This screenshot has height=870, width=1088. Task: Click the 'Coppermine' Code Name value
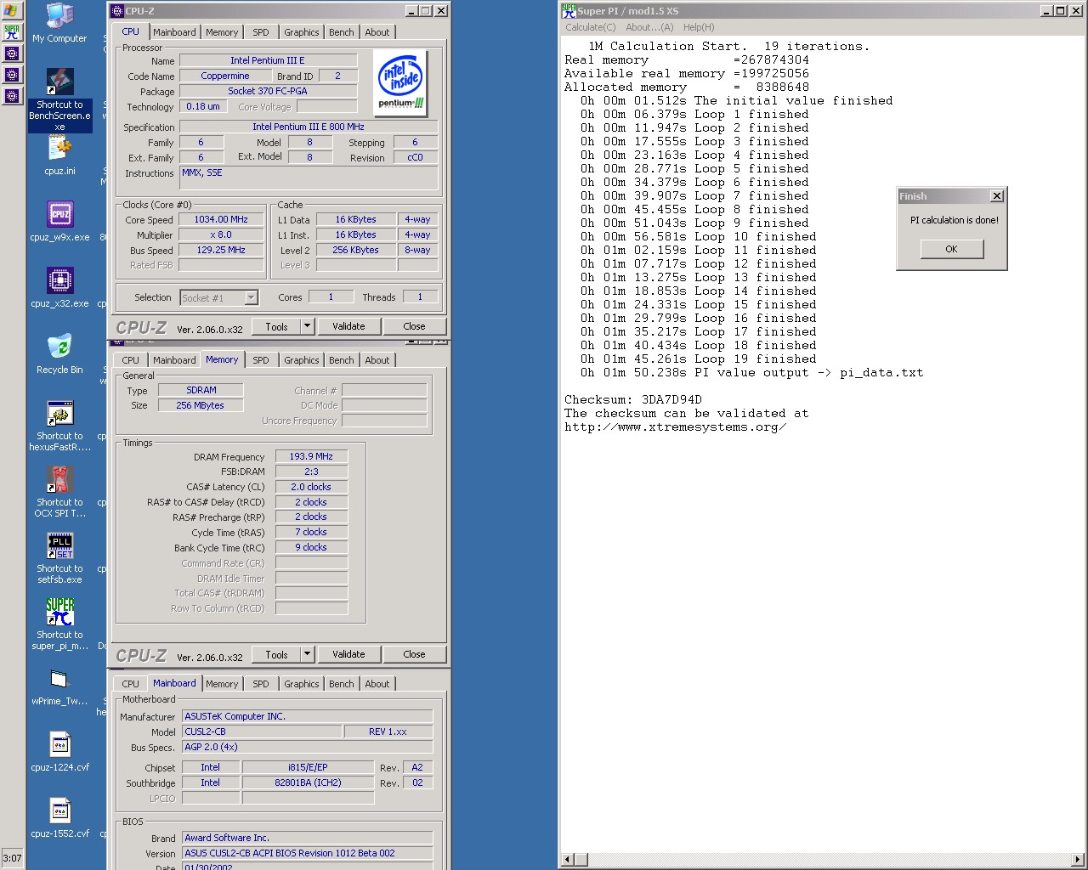pos(225,76)
